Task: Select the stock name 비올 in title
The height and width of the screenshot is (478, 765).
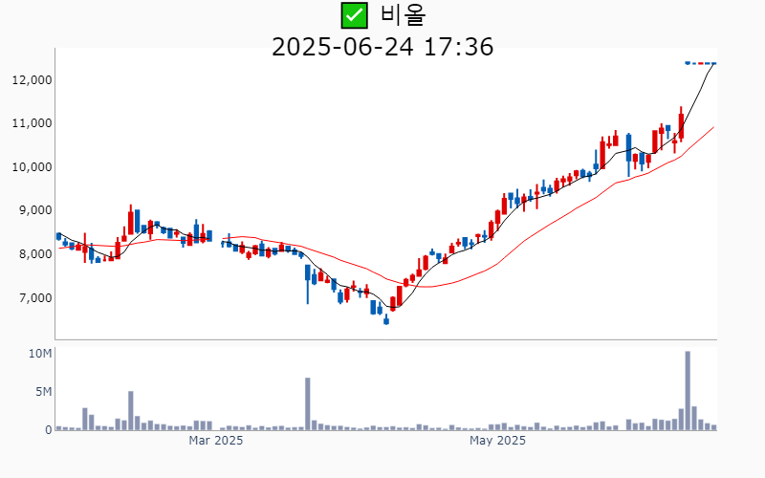Action: pyautogui.click(x=403, y=14)
